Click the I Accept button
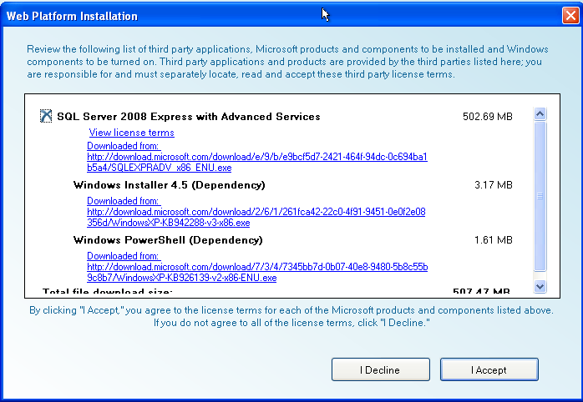 (489, 369)
